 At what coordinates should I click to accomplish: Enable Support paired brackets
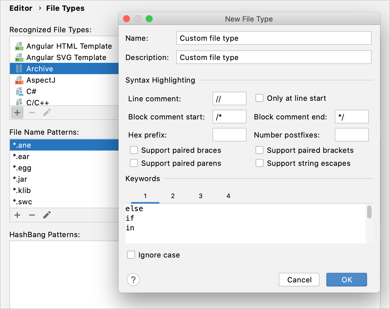coord(260,150)
